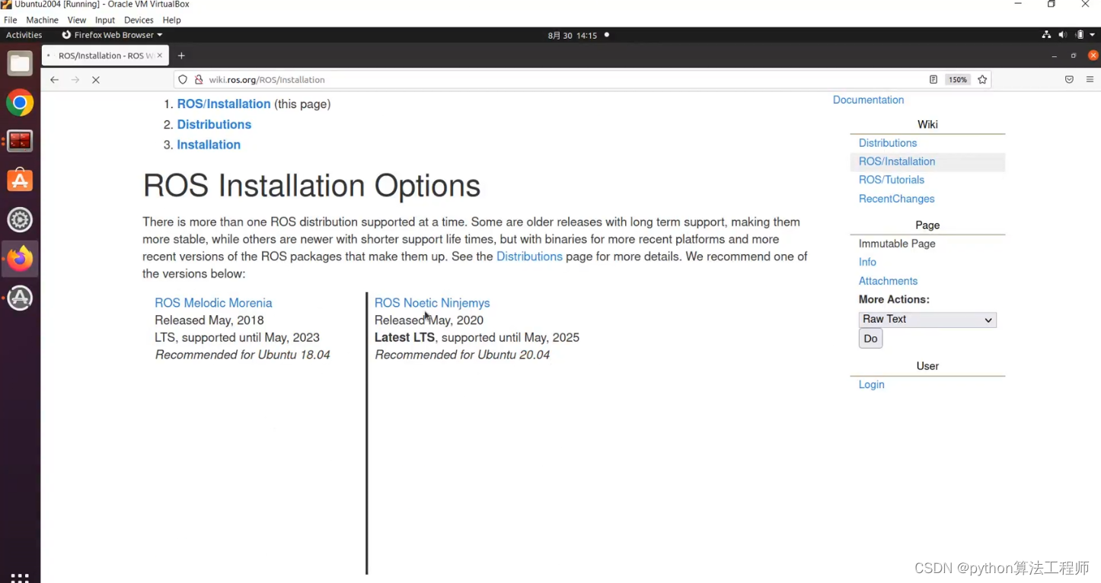The image size is (1101, 583).
Task: Open the VirtualBox File menu
Action: (x=11, y=20)
